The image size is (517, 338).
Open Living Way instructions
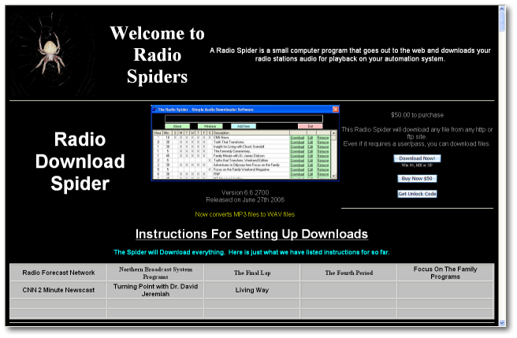(x=252, y=290)
